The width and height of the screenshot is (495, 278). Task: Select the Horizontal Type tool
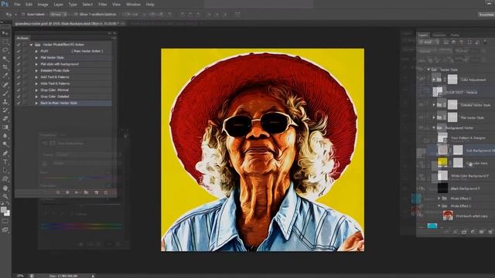click(5, 161)
